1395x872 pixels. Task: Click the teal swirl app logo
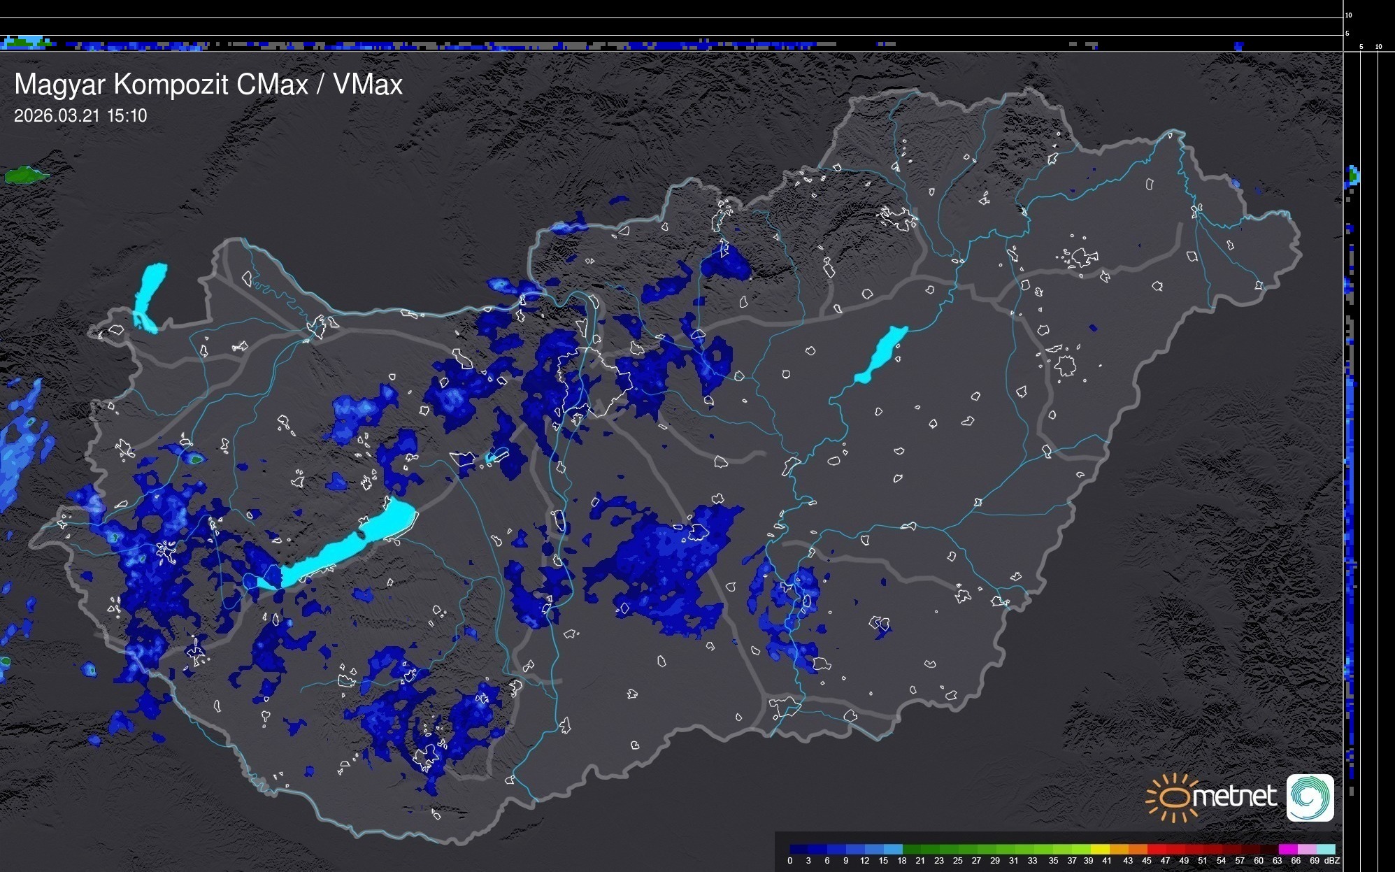click(1310, 797)
